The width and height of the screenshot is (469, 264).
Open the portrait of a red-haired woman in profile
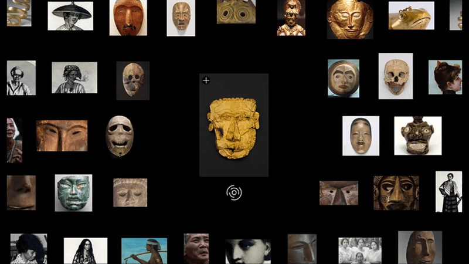pyautogui.click(x=445, y=77)
